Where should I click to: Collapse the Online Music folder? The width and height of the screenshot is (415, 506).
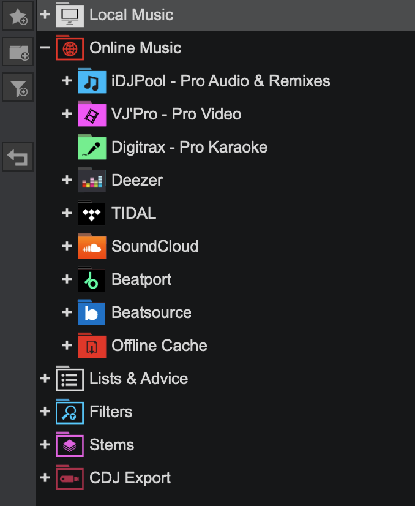coord(45,48)
